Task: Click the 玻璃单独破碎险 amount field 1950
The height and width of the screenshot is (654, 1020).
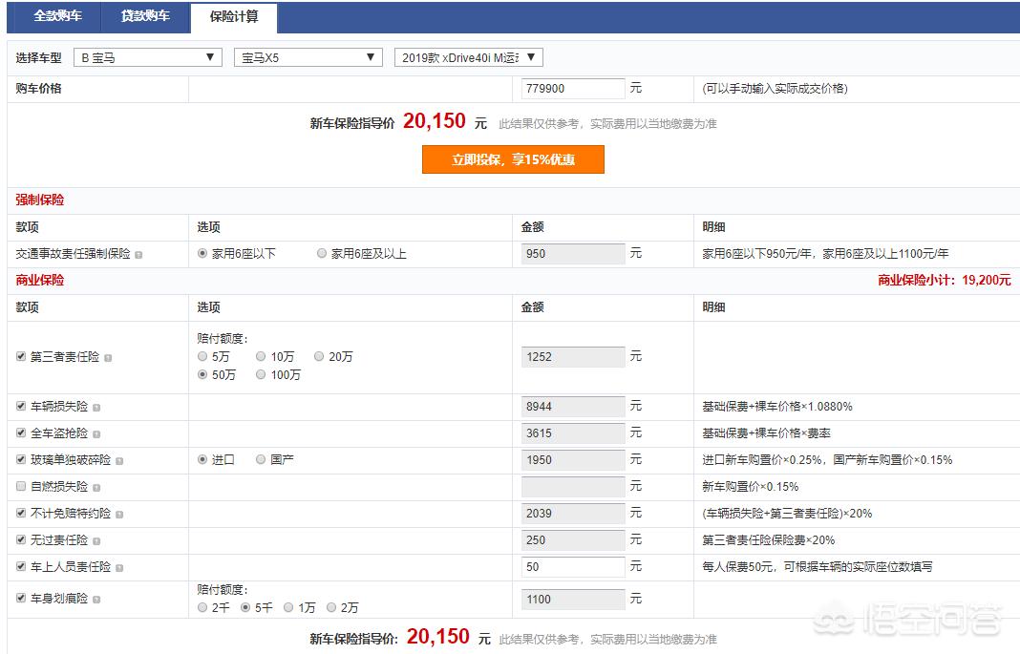Action: tap(573, 459)
